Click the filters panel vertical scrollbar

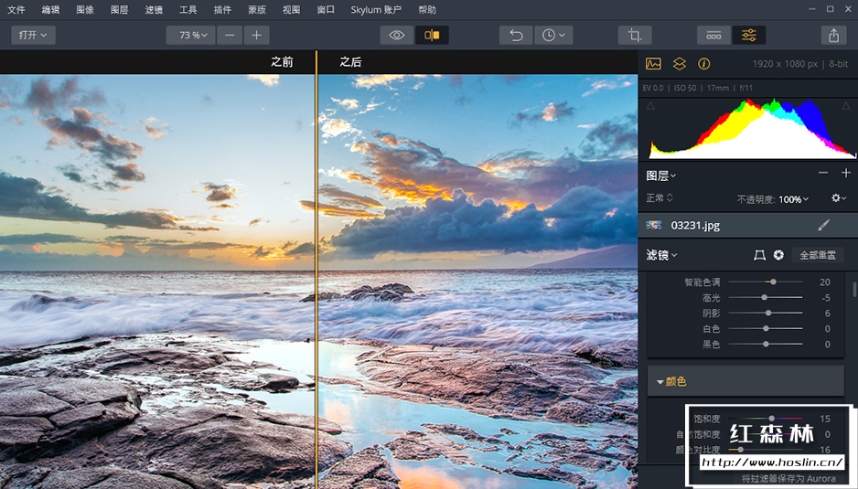(854, 290)
